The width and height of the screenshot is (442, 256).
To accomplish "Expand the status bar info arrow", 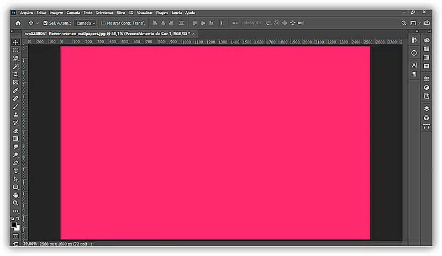I will (91, 244).
